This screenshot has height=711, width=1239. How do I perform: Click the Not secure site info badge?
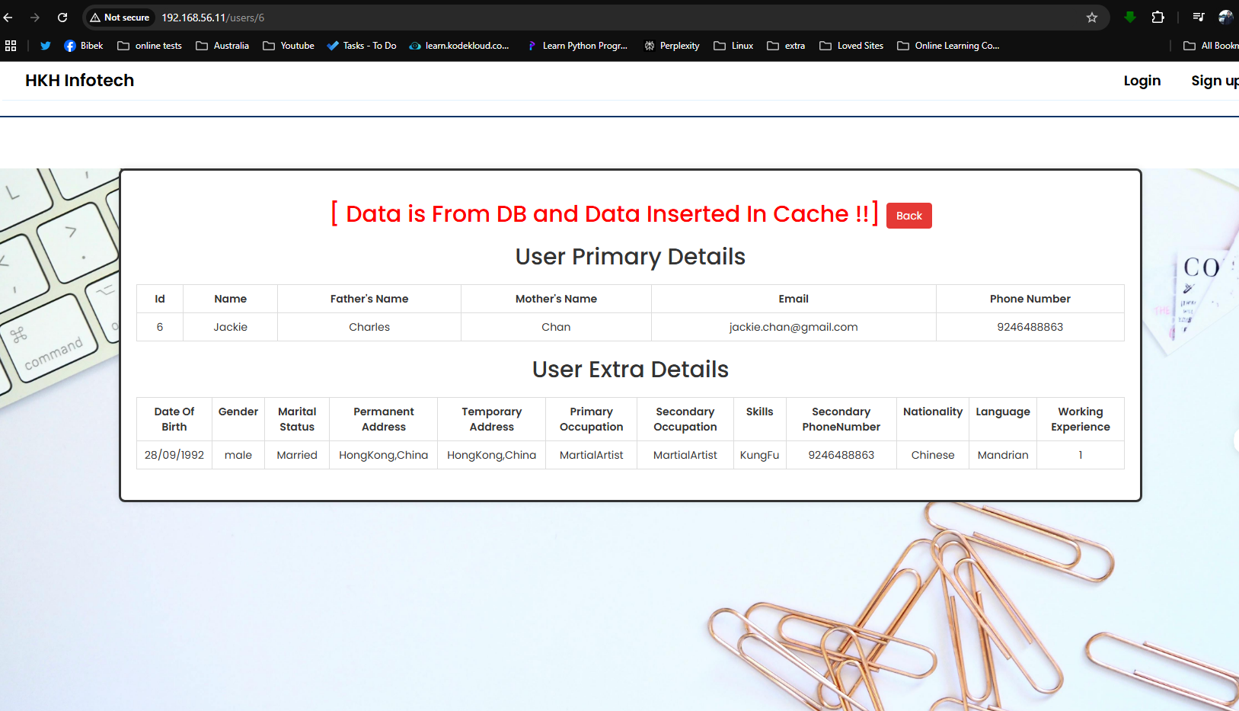click(120, 18)
